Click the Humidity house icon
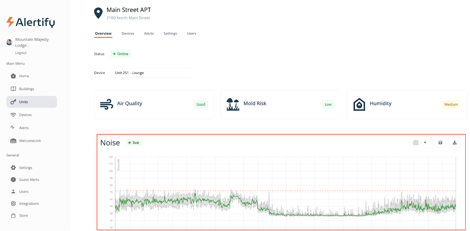This screenshot has width=470, height=231. pyautogui.click(x=359, y=104)
